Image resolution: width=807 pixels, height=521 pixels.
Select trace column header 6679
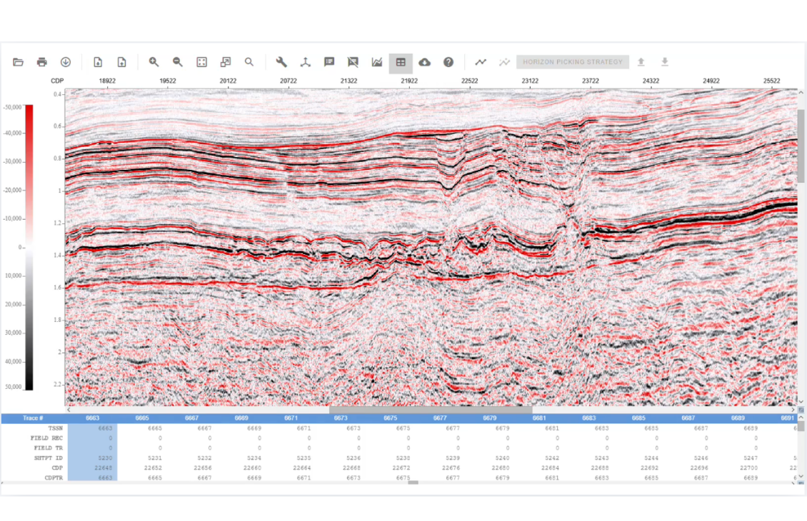point(489,418)
